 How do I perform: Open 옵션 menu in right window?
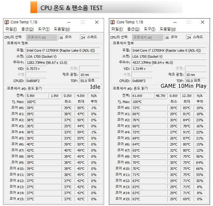coord(133,29)
